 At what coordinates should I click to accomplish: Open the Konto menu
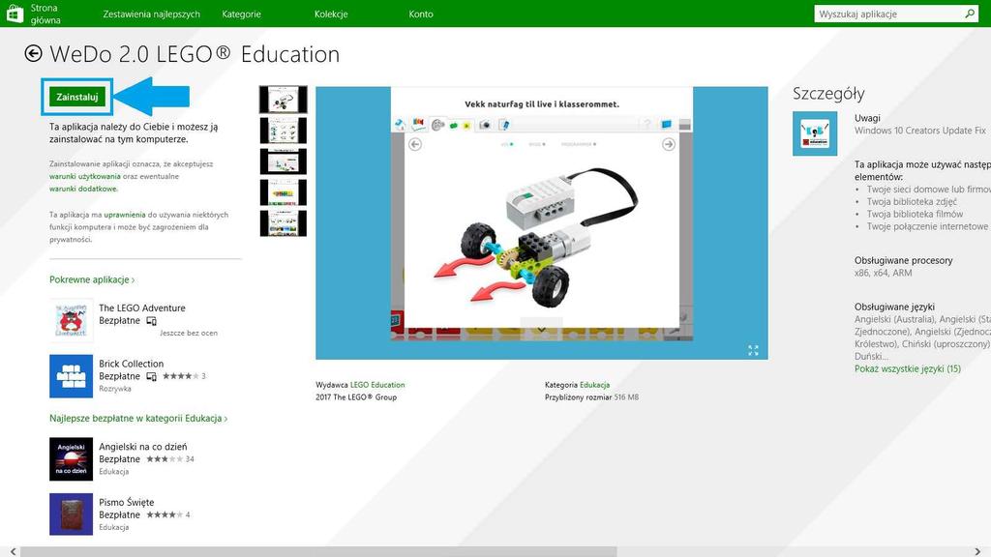point(421,14)
